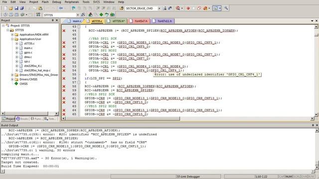The width and height of the screenshot is (319, 179).
Task: Select stm32f0xx_it.c in project tree
Action: pos(33,66)
